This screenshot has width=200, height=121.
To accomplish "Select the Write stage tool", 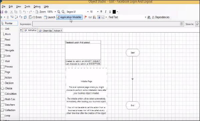I will (x=6, y=45).
